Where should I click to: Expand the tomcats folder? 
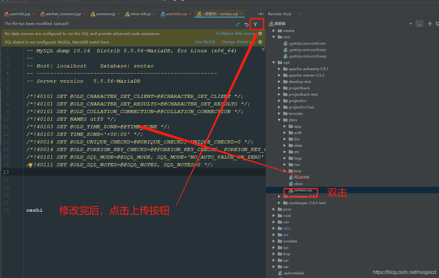coord(279,114)
